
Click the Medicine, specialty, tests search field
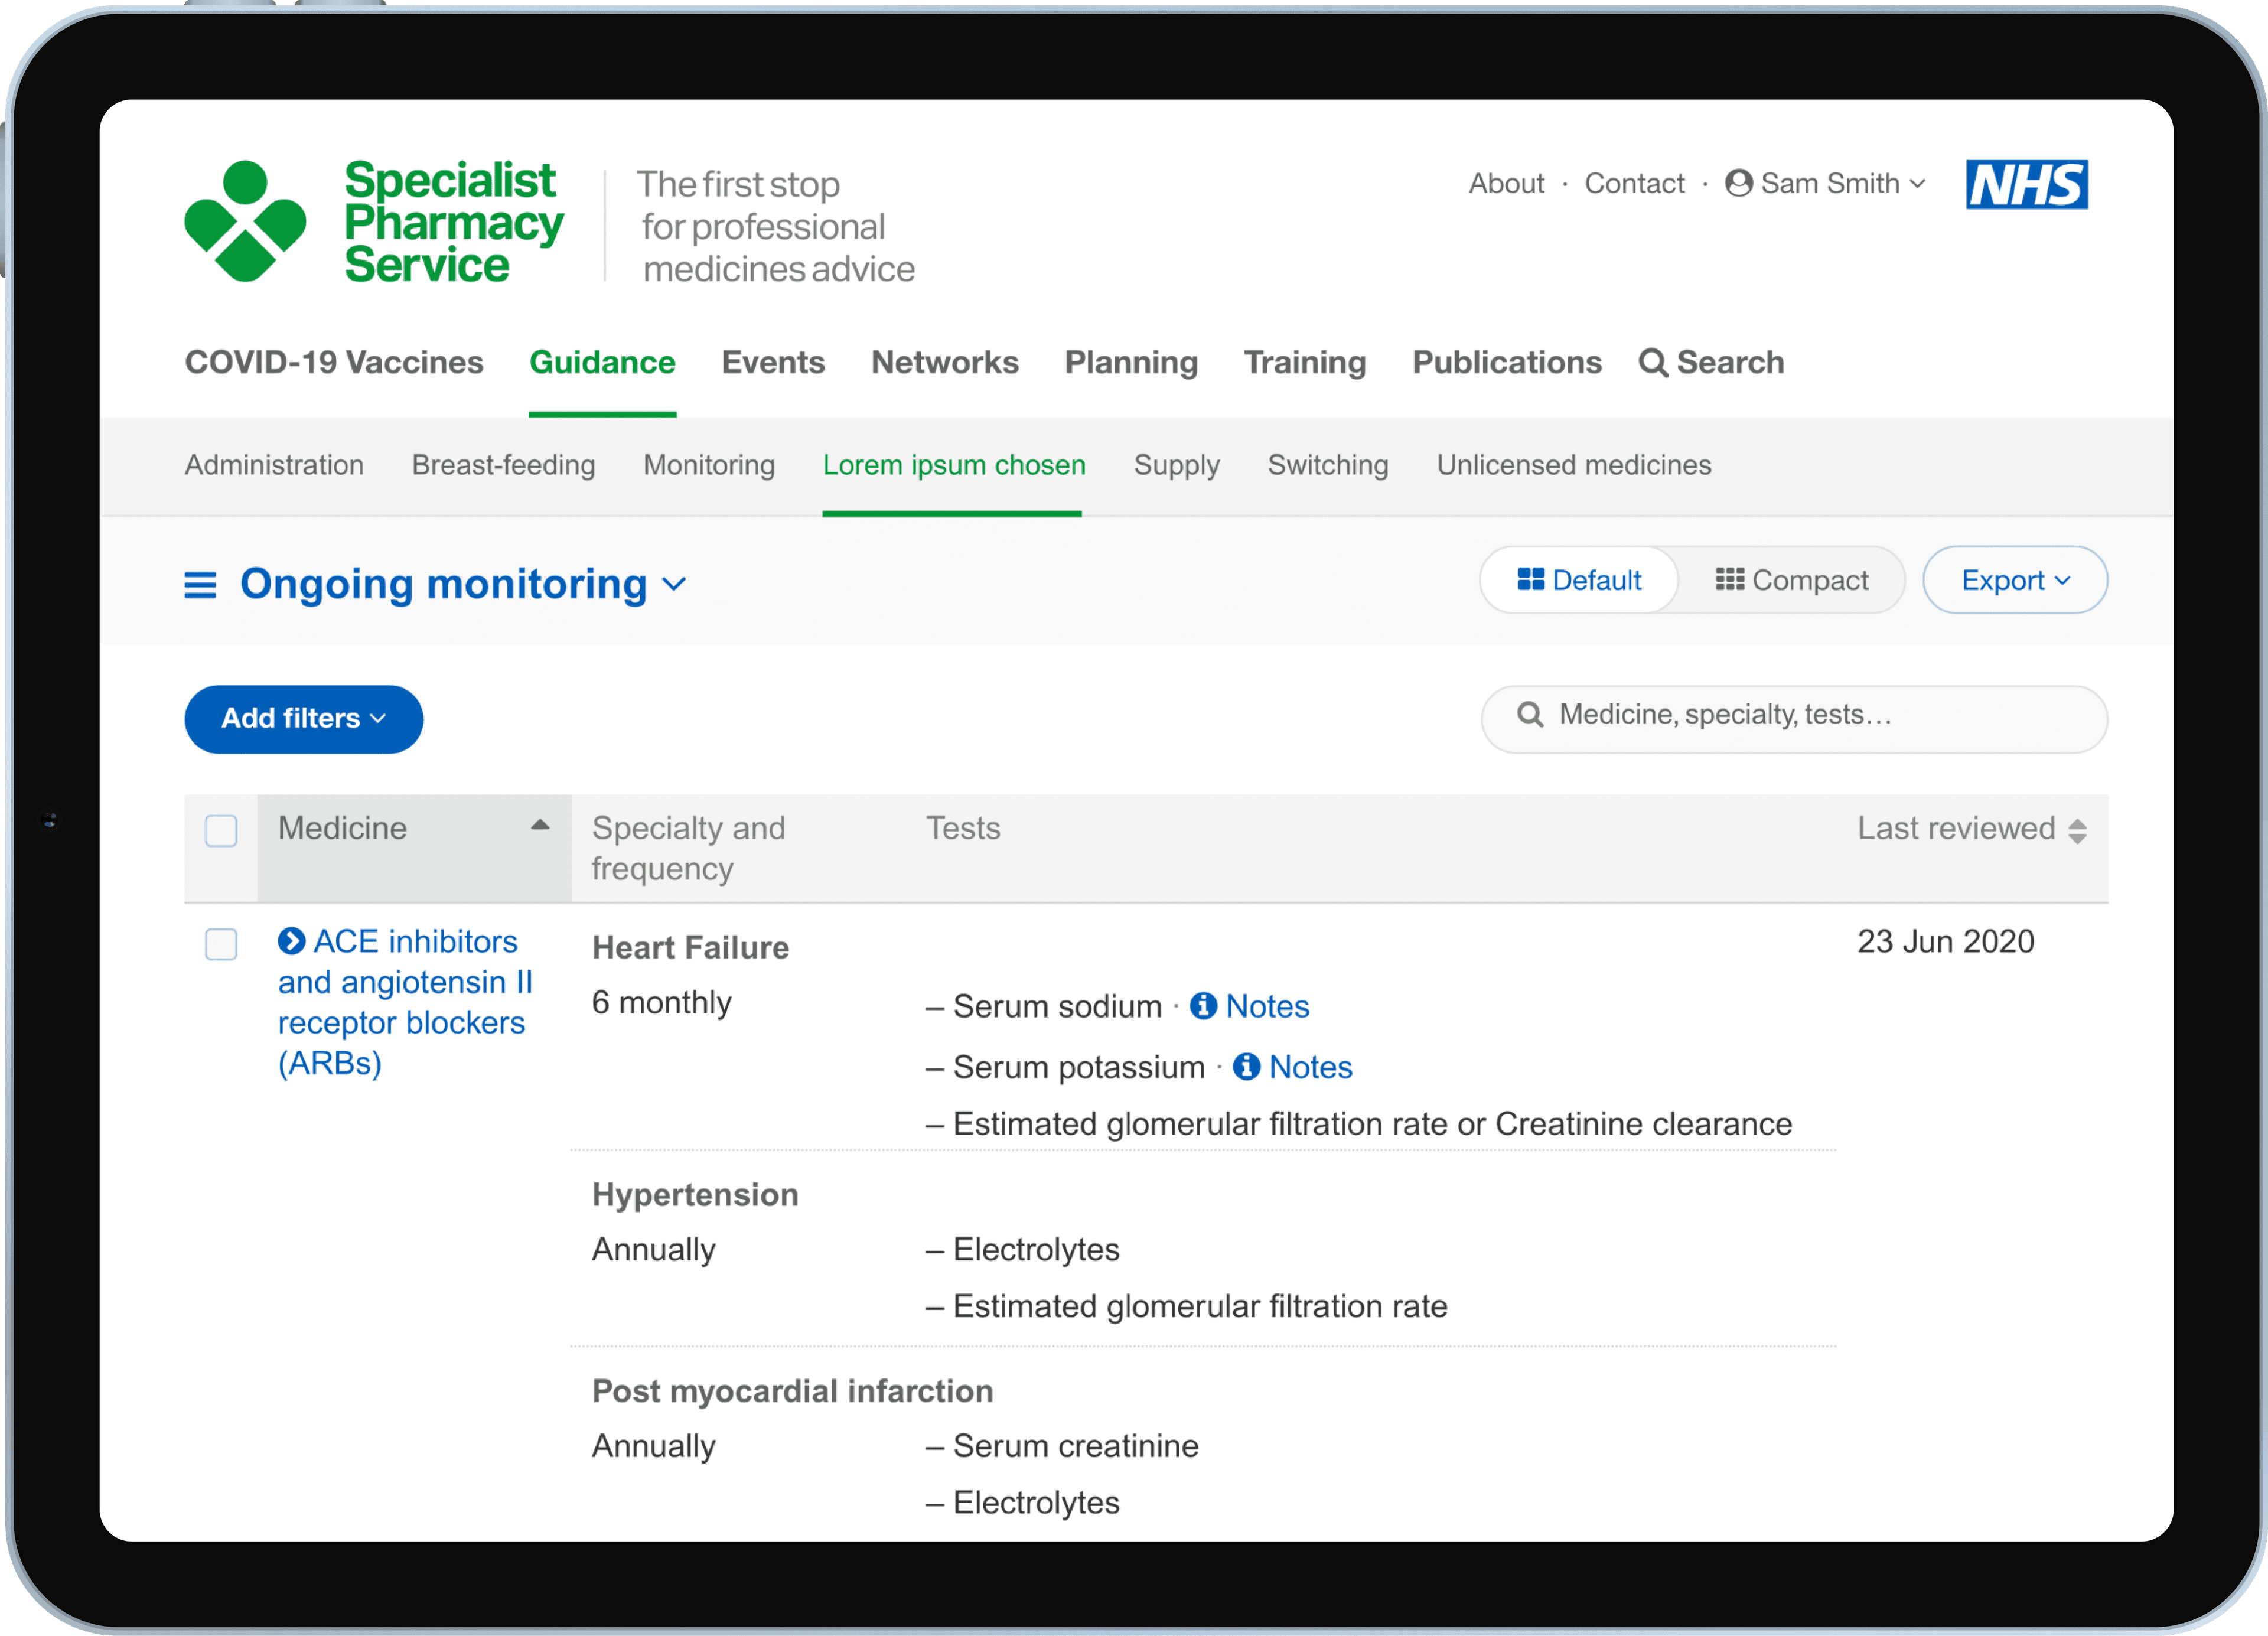pos(1794,719)
